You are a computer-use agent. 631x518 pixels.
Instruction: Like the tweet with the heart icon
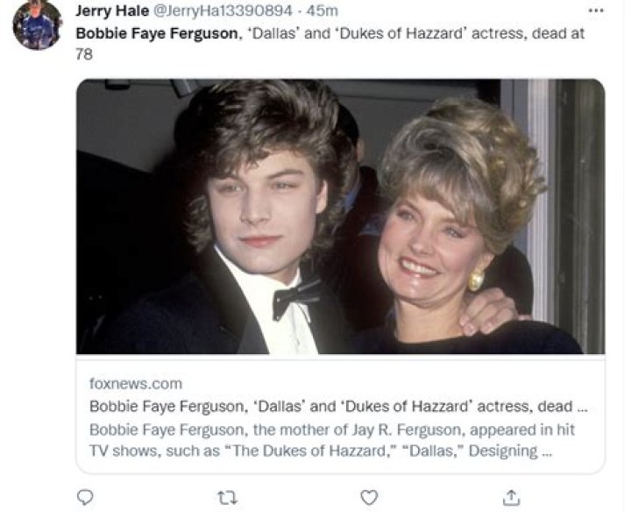point(369,497)
